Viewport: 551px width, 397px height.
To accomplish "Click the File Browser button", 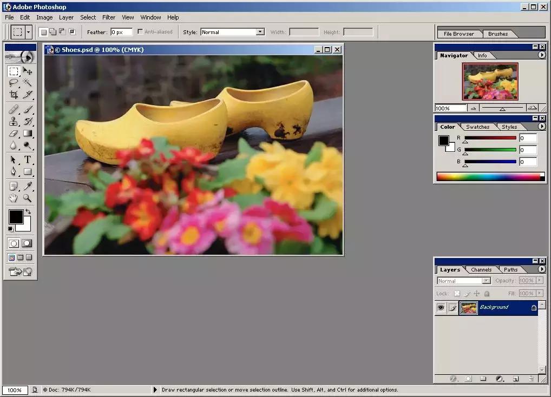I will tap(458, 34).
